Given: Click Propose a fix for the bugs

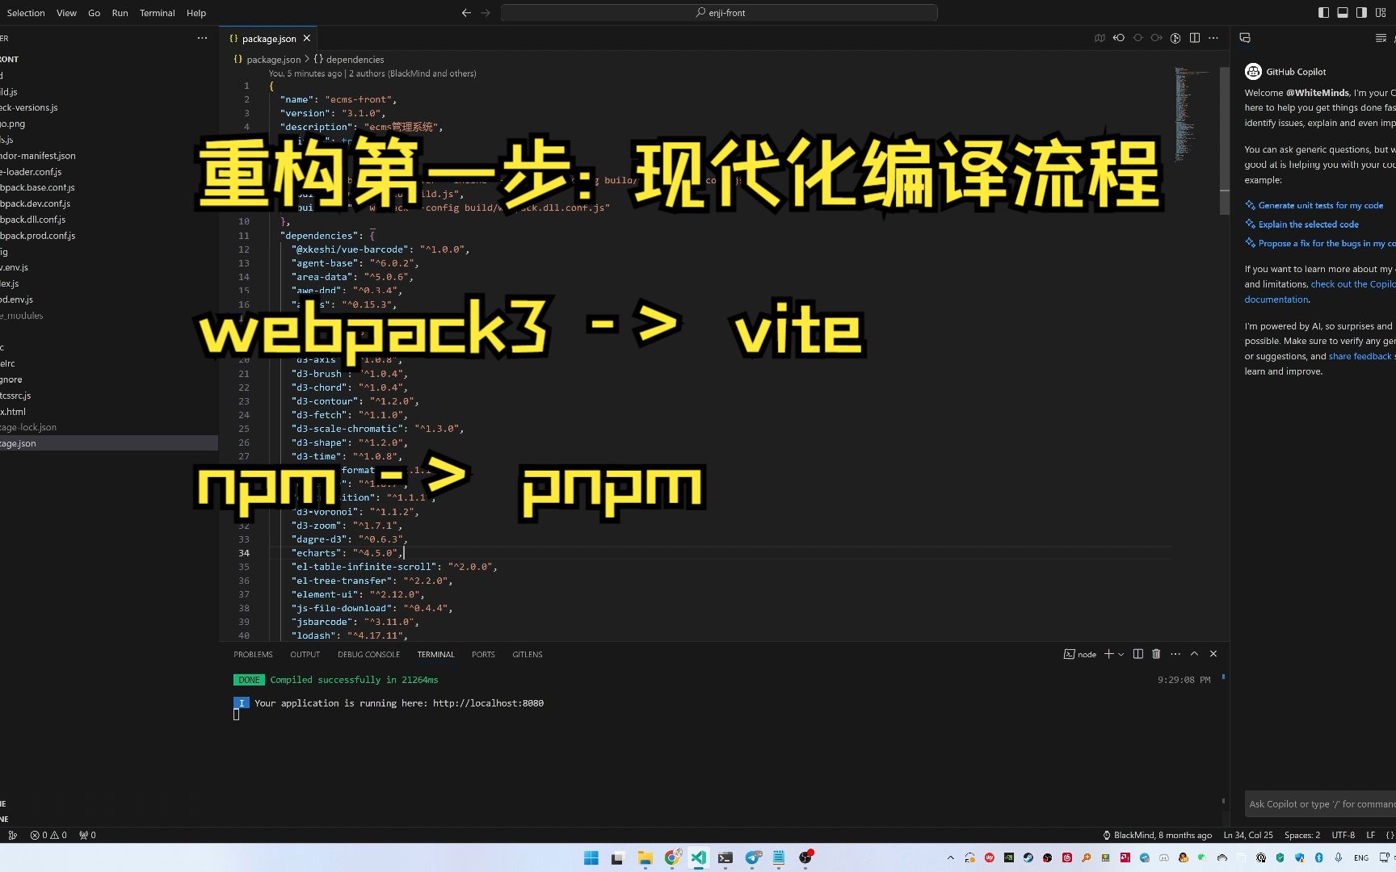Looking at the screenshot, I should tap(1327, 244).
